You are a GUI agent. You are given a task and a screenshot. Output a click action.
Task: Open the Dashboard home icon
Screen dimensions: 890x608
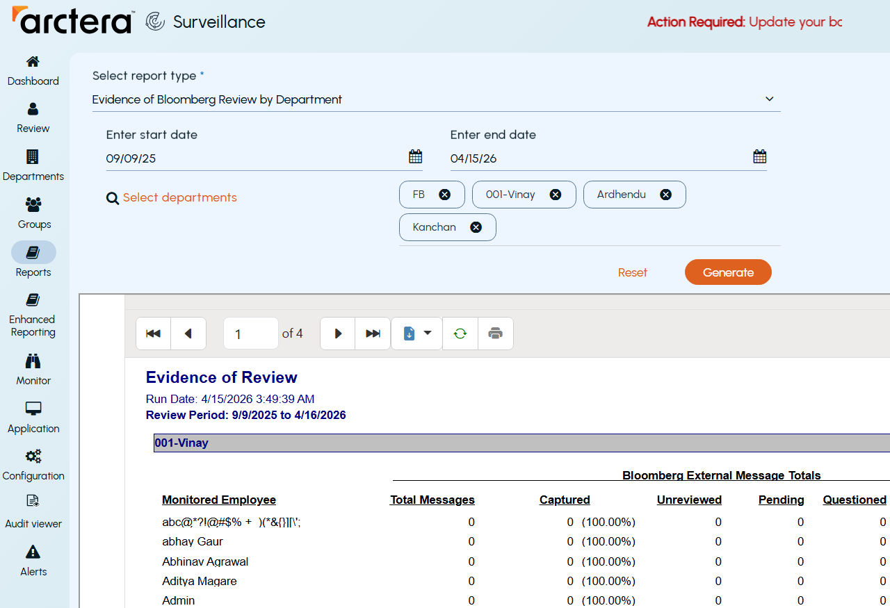click(33, 62)
